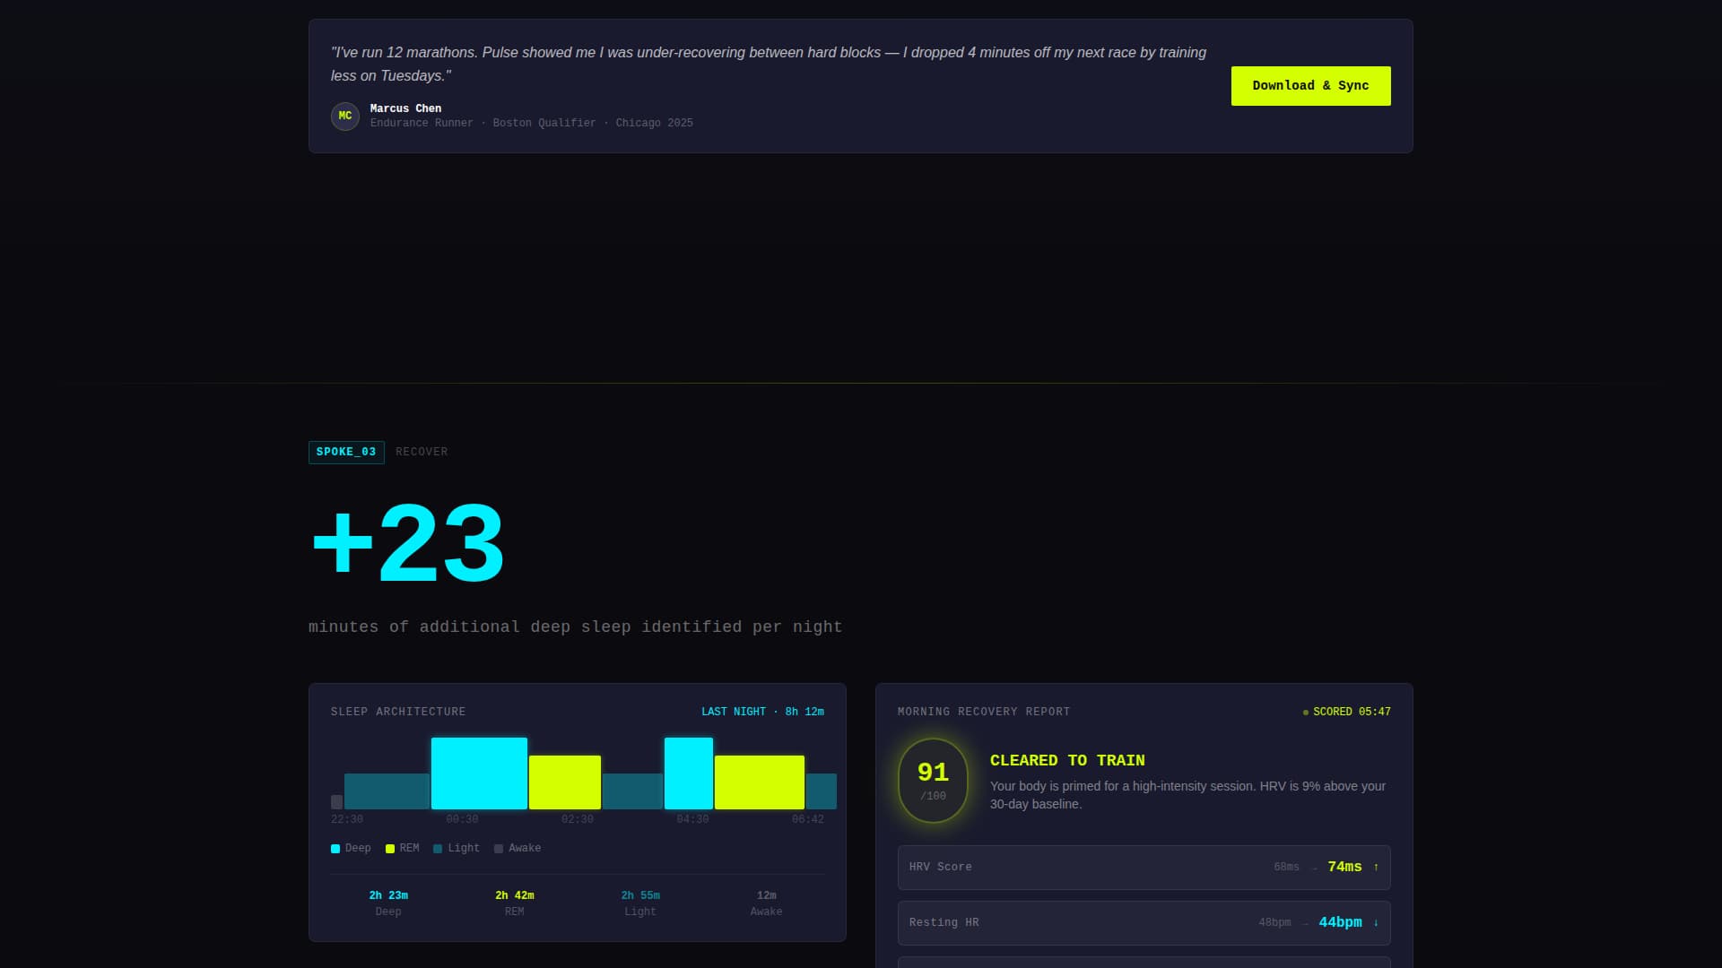Click the first large cyan deep-sleep bar
This screenshot has width=1722, height=968.
point(479,774)
